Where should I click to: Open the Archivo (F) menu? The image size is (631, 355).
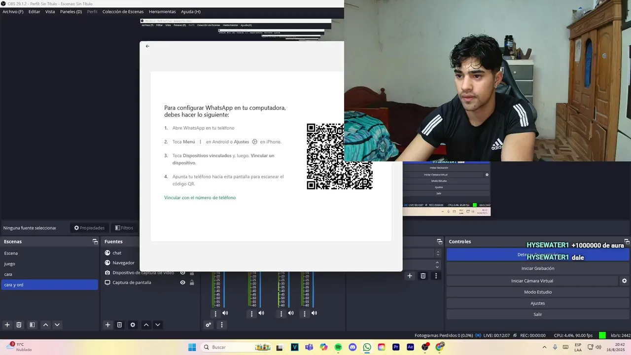pyautogui.click(x=13, y=11)
